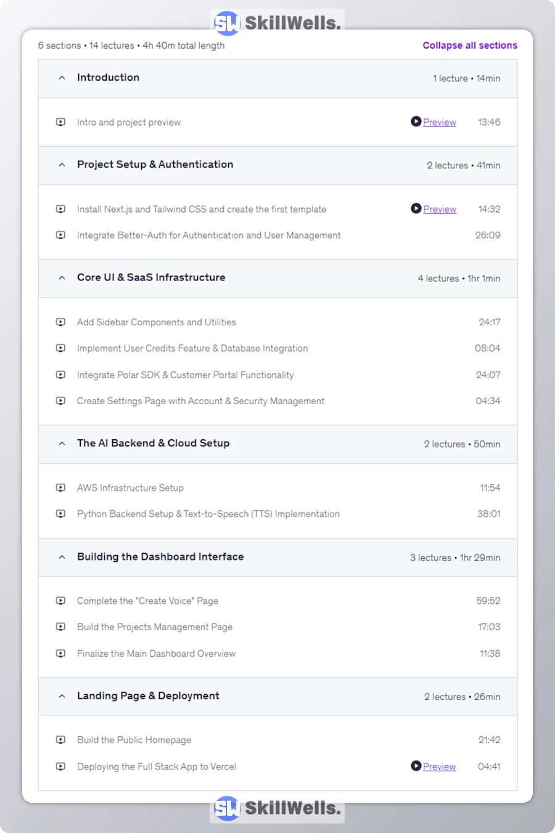Click the video icon beside "Build the Public Homepage"

click(60, 740)
